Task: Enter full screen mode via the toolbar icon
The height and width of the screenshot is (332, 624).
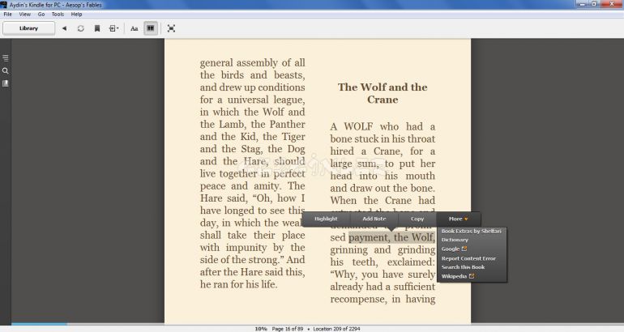Action: pos(171,28)
